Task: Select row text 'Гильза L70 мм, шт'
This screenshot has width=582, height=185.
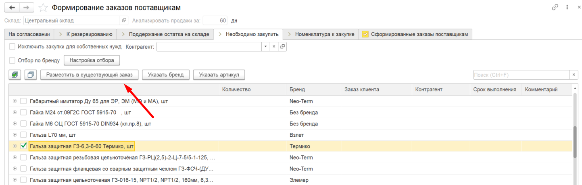Action: tap(53, 135)
